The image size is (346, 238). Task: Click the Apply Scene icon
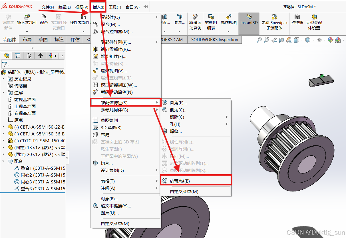click(x=338, y=40)
